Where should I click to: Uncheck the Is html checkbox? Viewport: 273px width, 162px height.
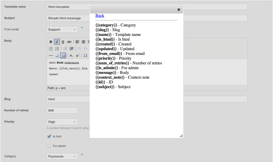(49, 136)
